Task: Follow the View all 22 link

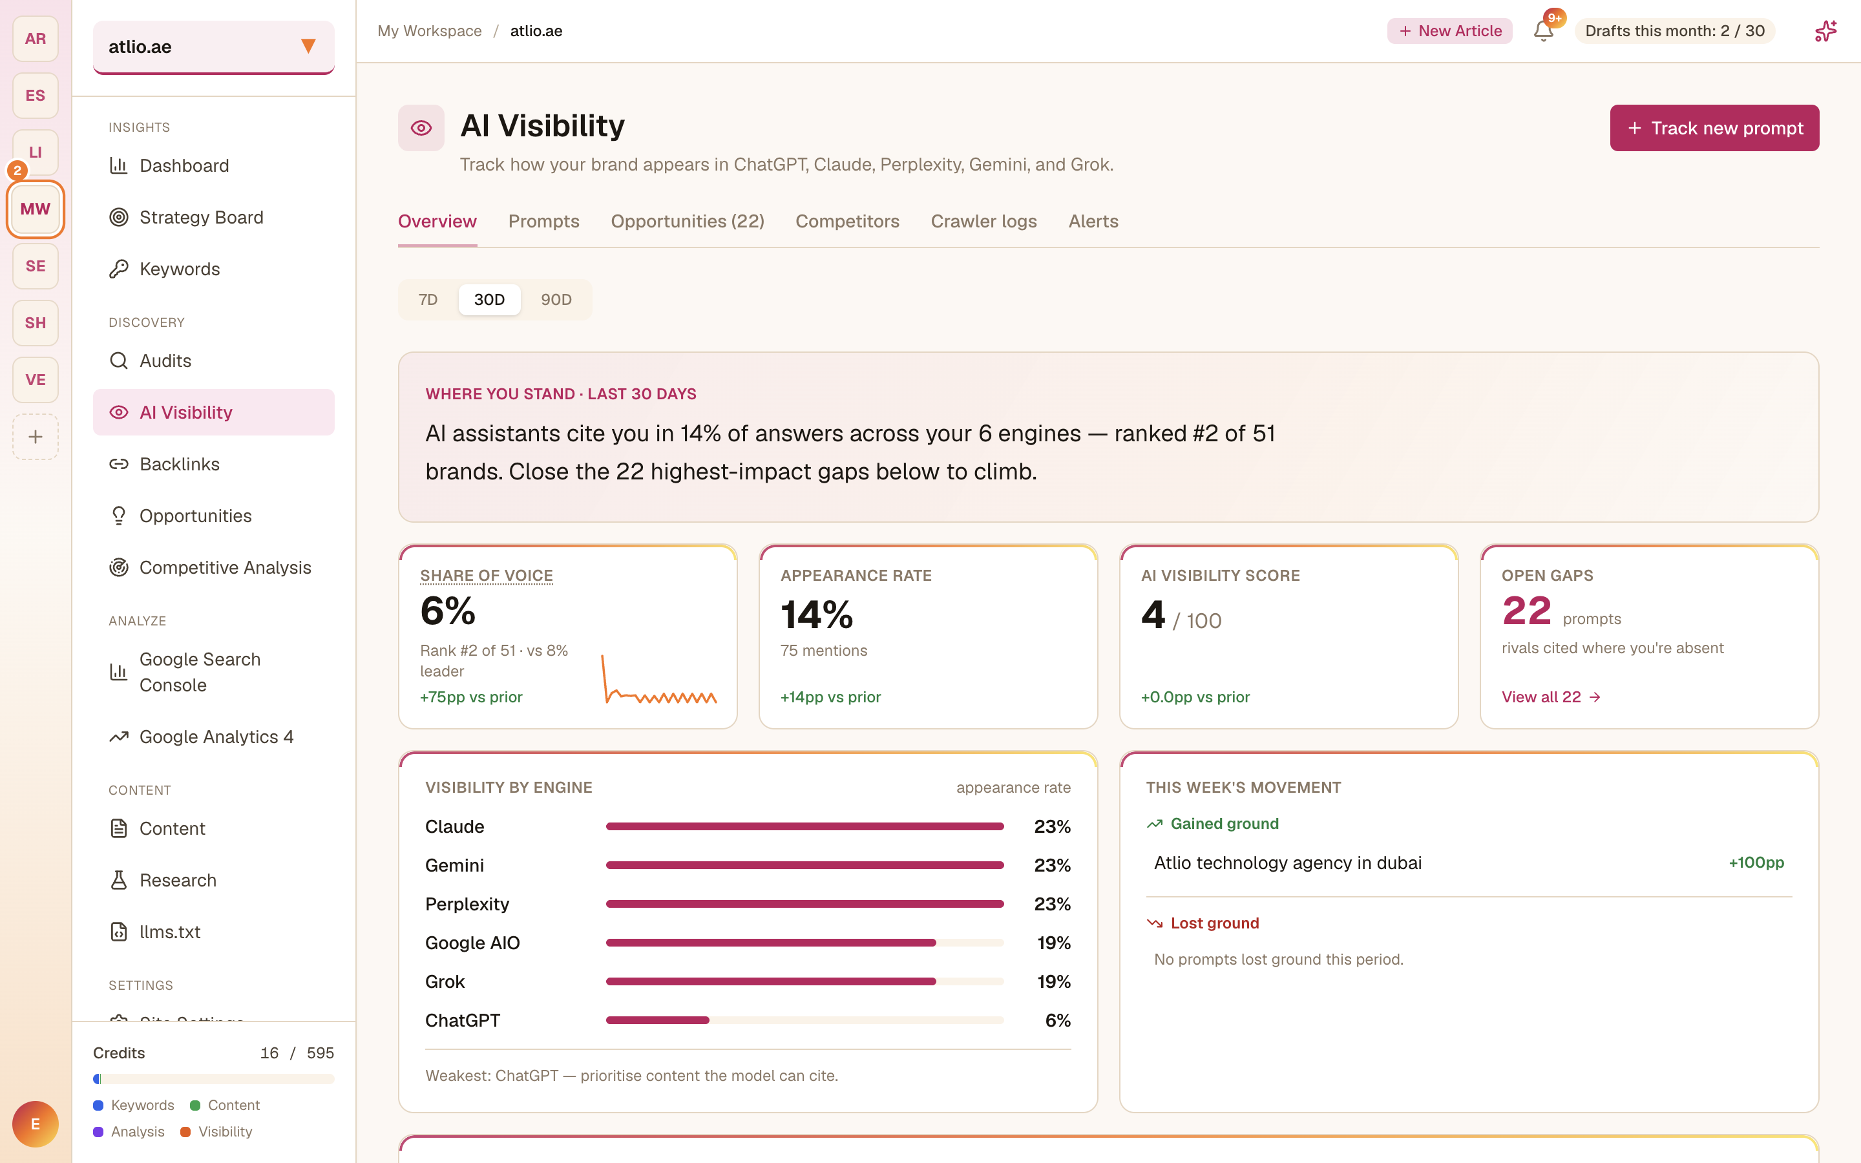Action: 1551,697
